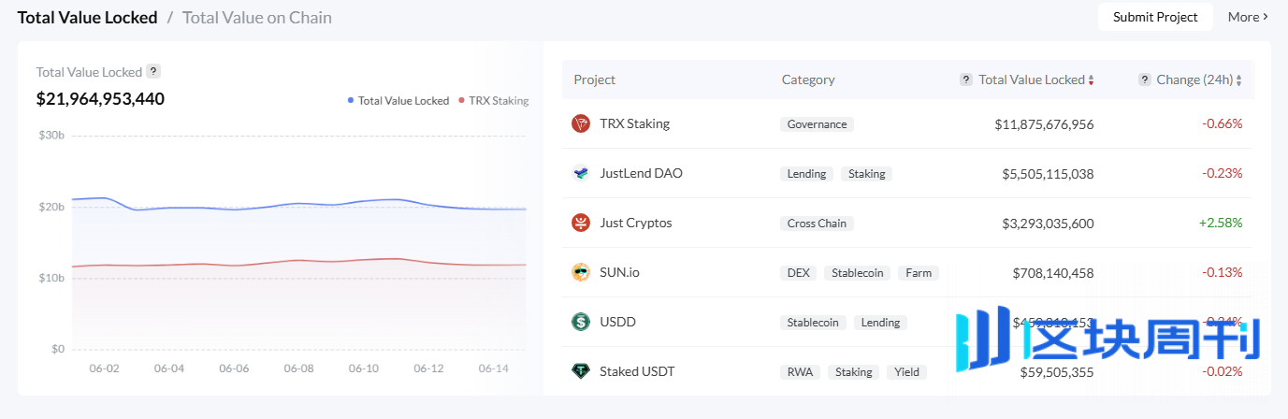Click Just Cryptos value $3,293,035,600
The width and height of the screenshot is (1288, 419).
pos(1048,224)
